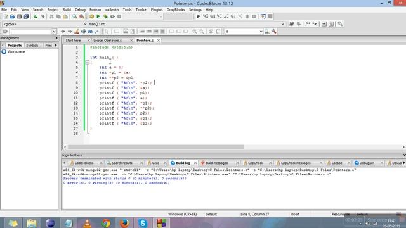Switch to the Start here tab
Viewport: 406px width, 228px height.
tap(73, 41)
